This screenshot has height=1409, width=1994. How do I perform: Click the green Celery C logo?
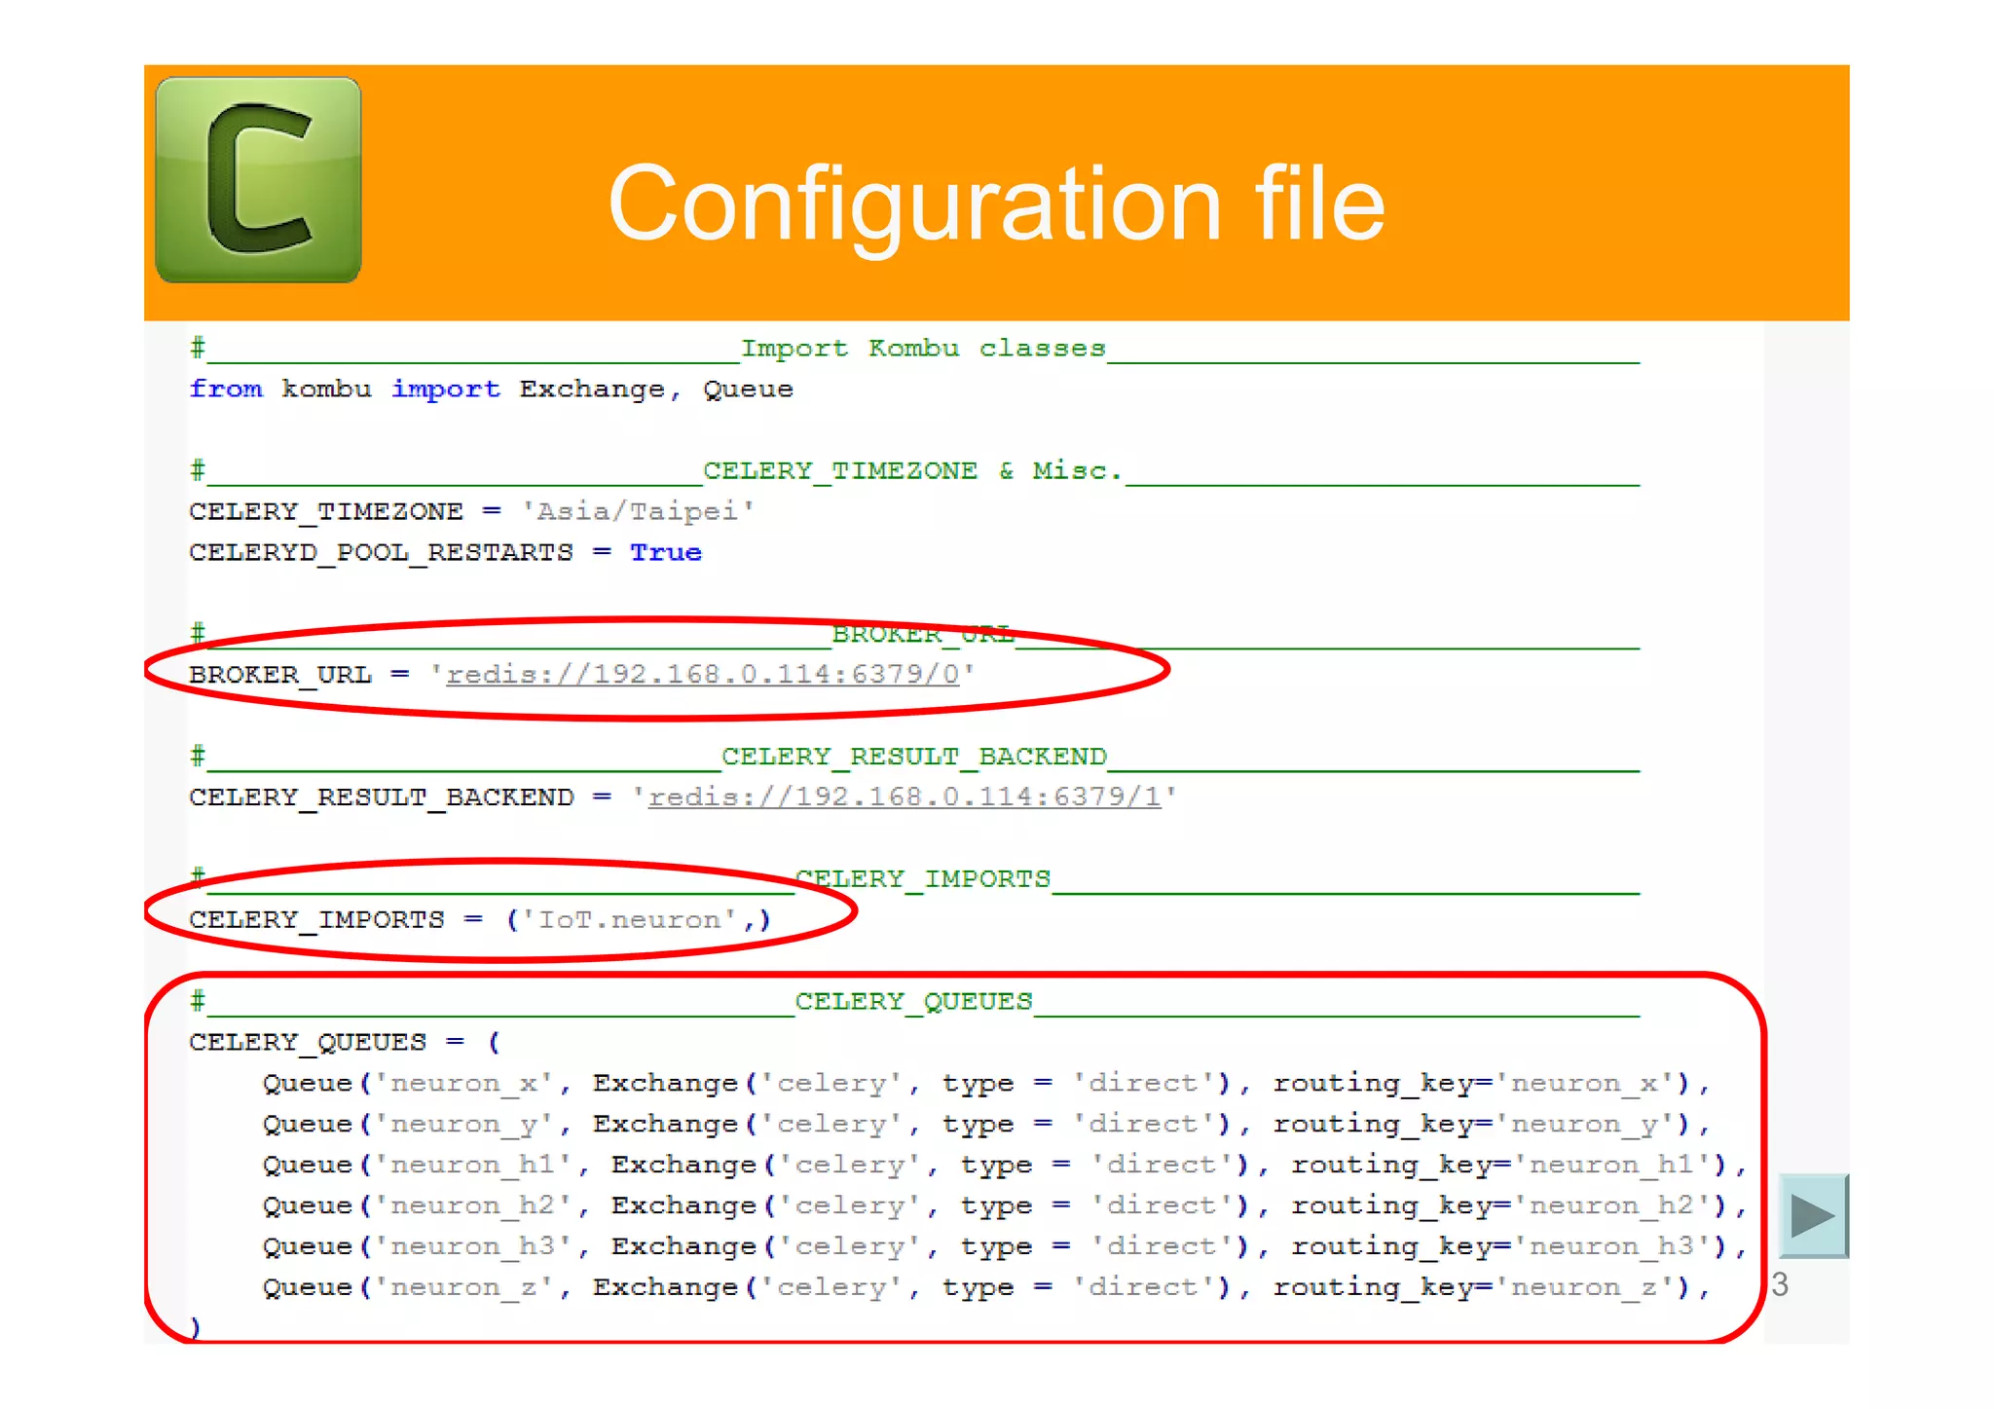(258, 180)
